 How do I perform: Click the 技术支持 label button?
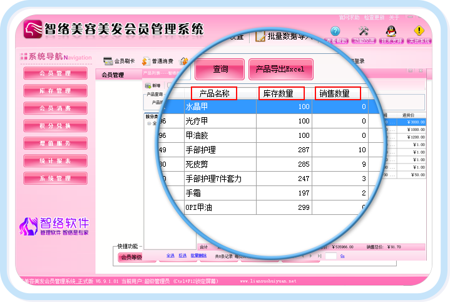point(391,41)
